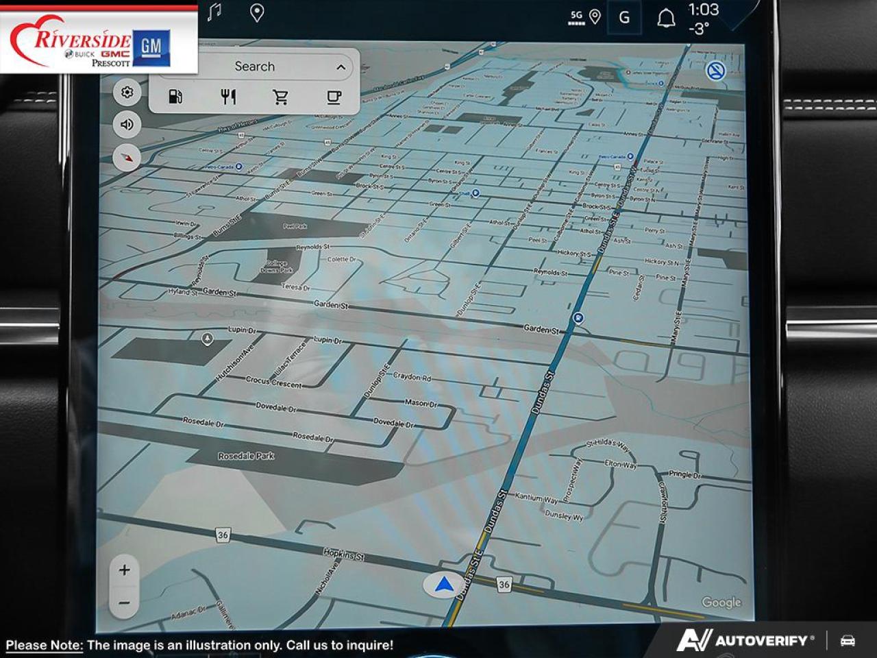
Task: Select the blue marker on Dundas near Garden St
Action: (x=579, y=317)
